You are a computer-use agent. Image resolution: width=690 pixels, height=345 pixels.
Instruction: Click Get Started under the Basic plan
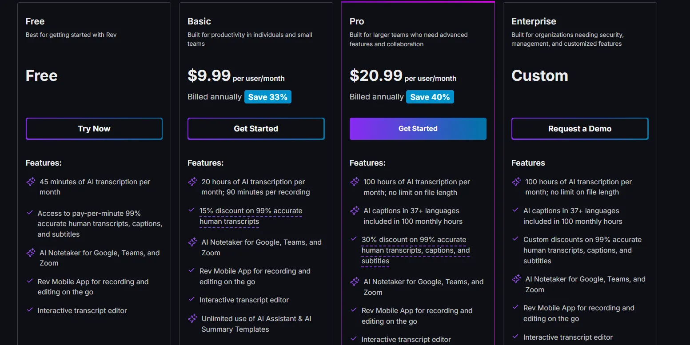pos(256,129)
